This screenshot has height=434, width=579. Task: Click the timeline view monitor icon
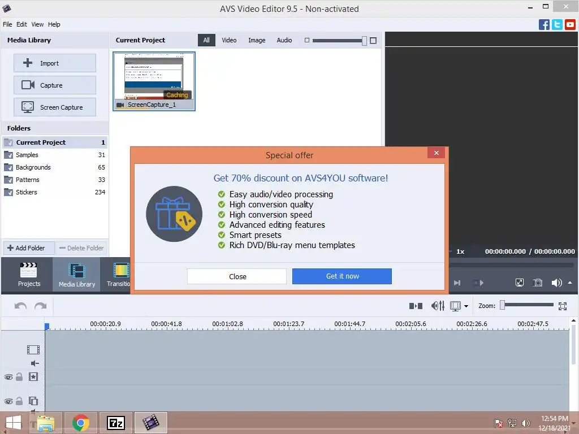coord(455,306)
